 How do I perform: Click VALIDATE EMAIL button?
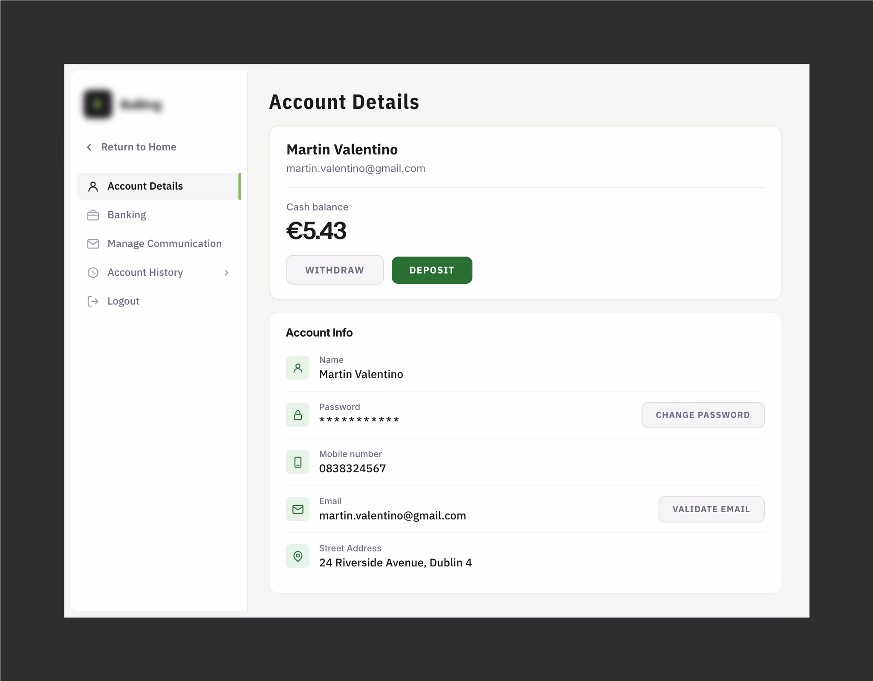pos(711,509)
